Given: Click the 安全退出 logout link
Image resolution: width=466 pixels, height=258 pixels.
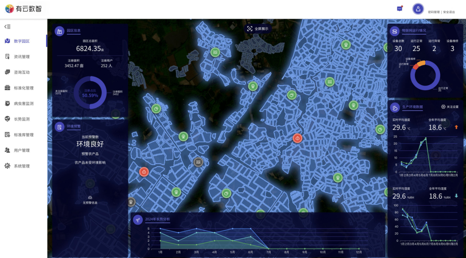Looking at the screenshot, I should coord(449,12).
